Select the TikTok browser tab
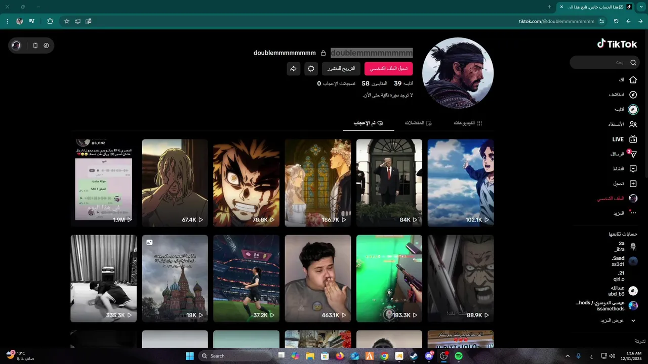Screen dimensions: 648x364 (x=596, y=7)
